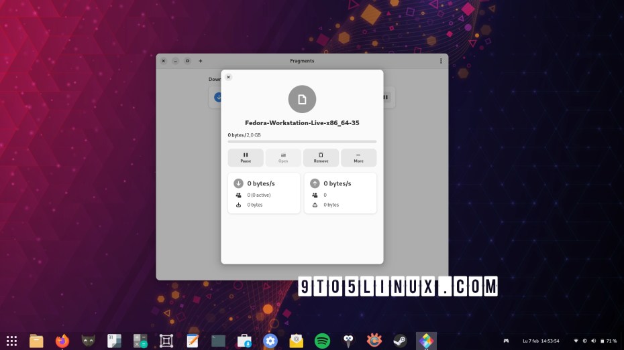This screenshot has width=624, height=350.
Task: Open the More options button
Action: 358,158
